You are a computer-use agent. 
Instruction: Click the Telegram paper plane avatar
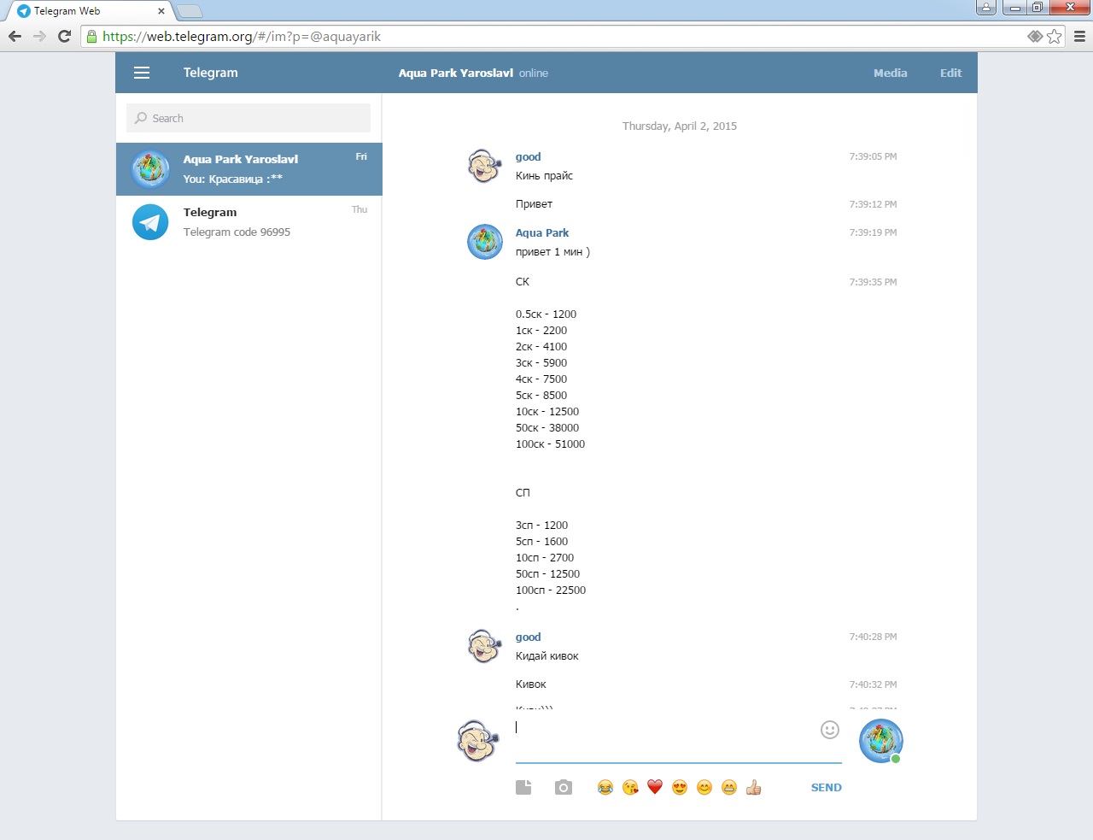coord(150,222)
